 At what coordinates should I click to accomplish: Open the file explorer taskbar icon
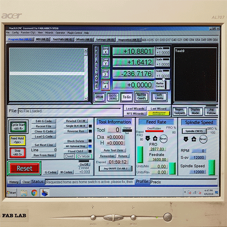coord(24,193)
